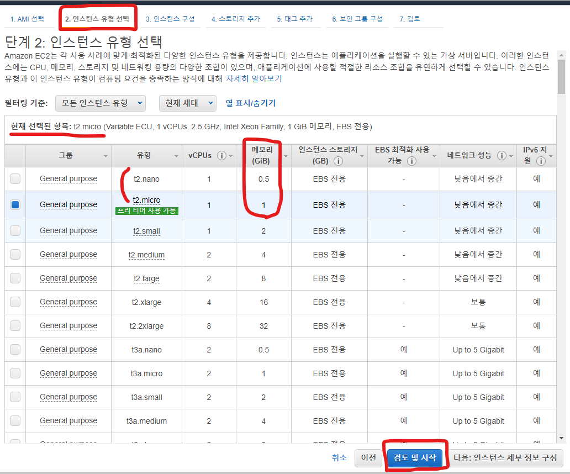Click vCPUs column info icon
This screenshot has width=570, height=474.
(x=221, y=156)
